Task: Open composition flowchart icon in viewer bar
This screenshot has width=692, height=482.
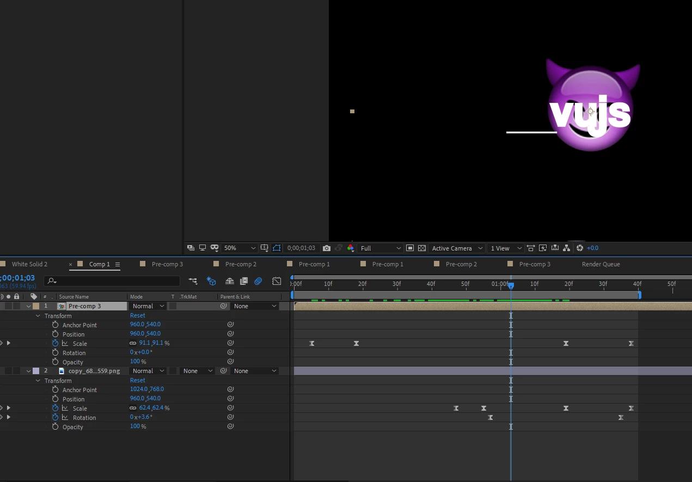Action: point(567,248)
